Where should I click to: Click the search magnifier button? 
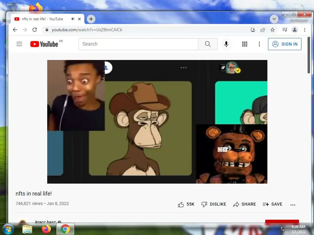[x=208, y=44]
